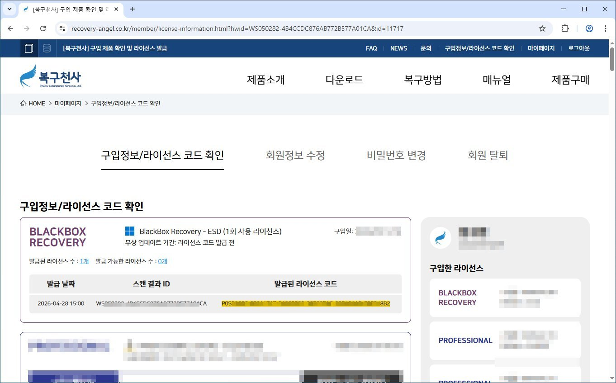616x383 pixels.
Task: Open the 매뉴얼 menu
Action: (497, 80)
